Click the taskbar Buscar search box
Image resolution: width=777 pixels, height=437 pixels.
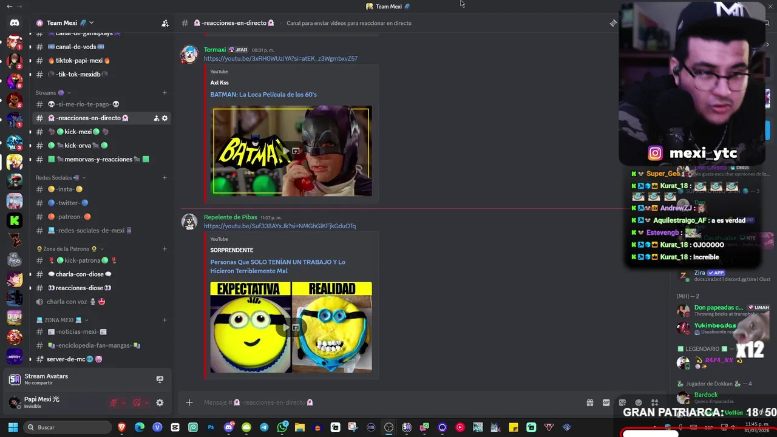68,427
